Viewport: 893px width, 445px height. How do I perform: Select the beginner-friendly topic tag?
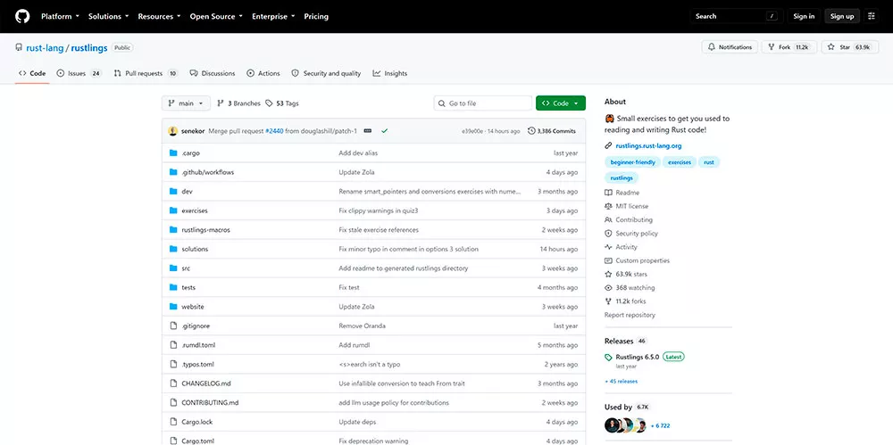[633, 162]
